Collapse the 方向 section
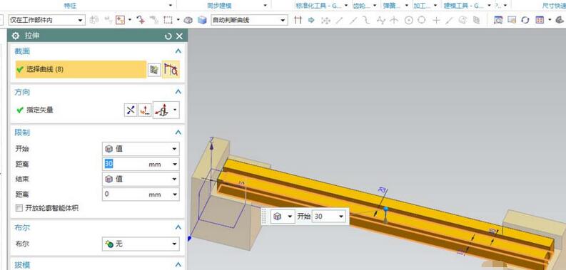Image resolution: width=566 pixels, height=270 pixels. pyautogui.click(x=178, y=92)
